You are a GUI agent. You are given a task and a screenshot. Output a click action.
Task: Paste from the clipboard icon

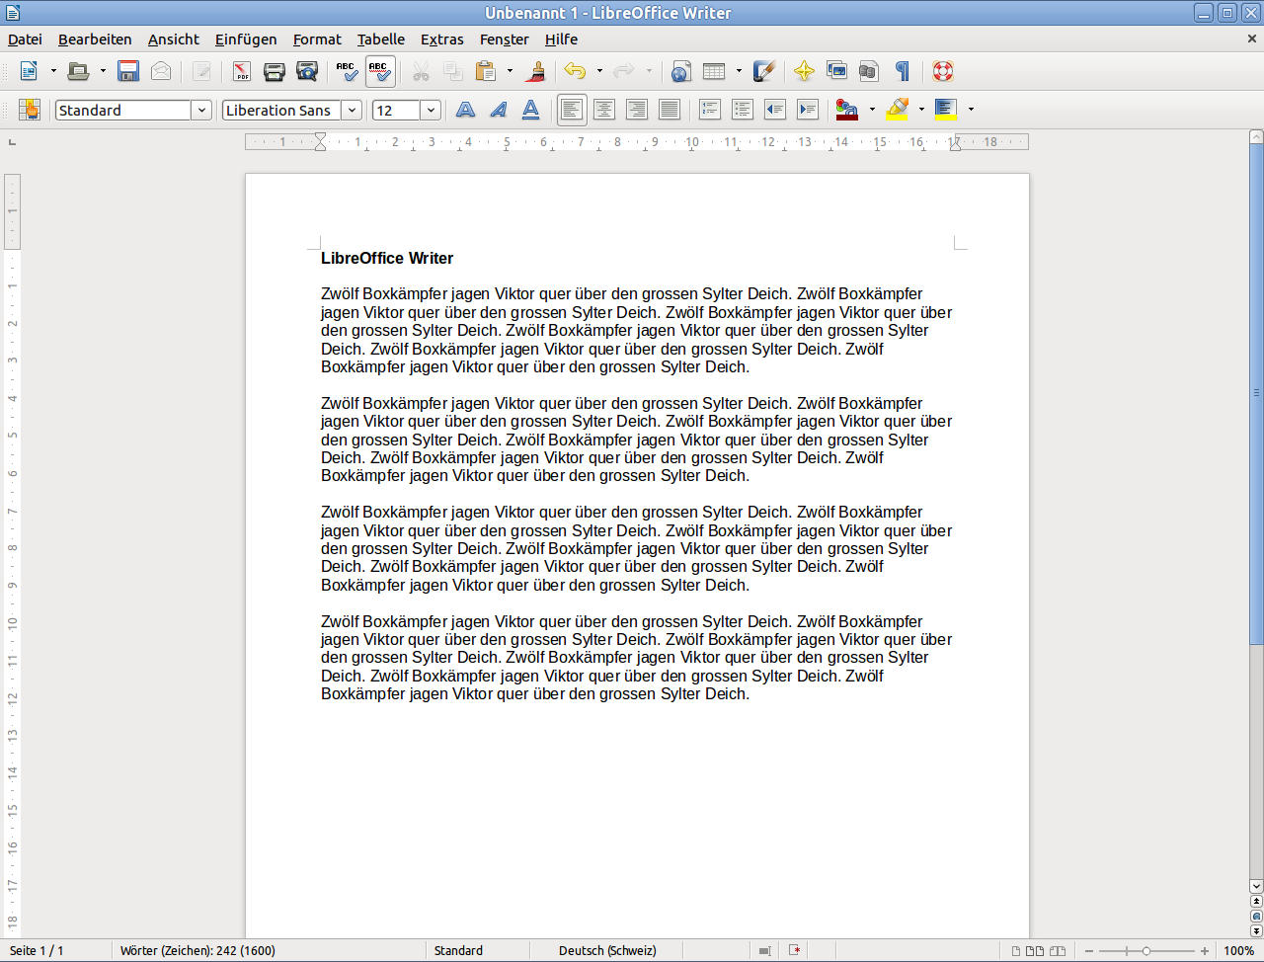point(485,71)
